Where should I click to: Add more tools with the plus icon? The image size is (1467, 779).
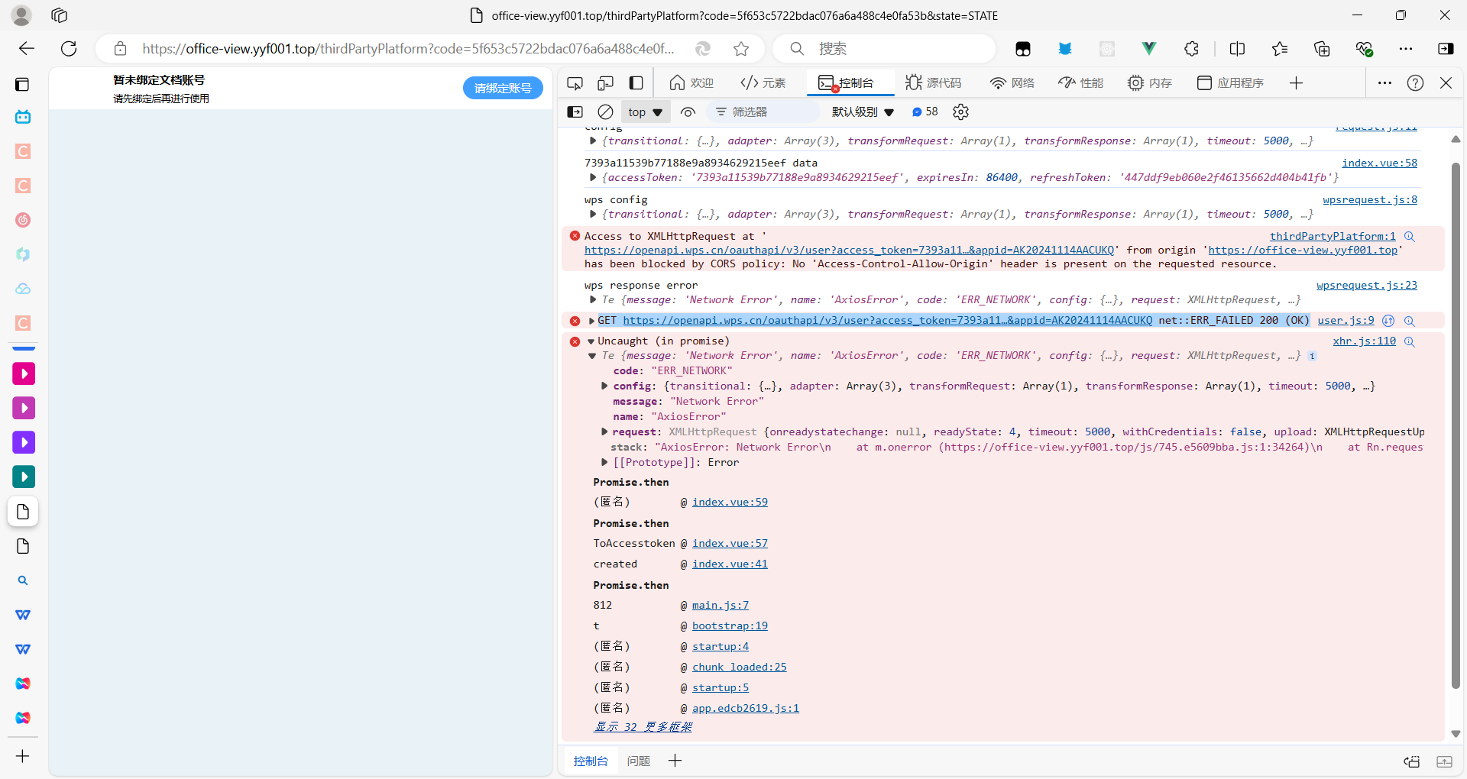tap(1297, 83)
